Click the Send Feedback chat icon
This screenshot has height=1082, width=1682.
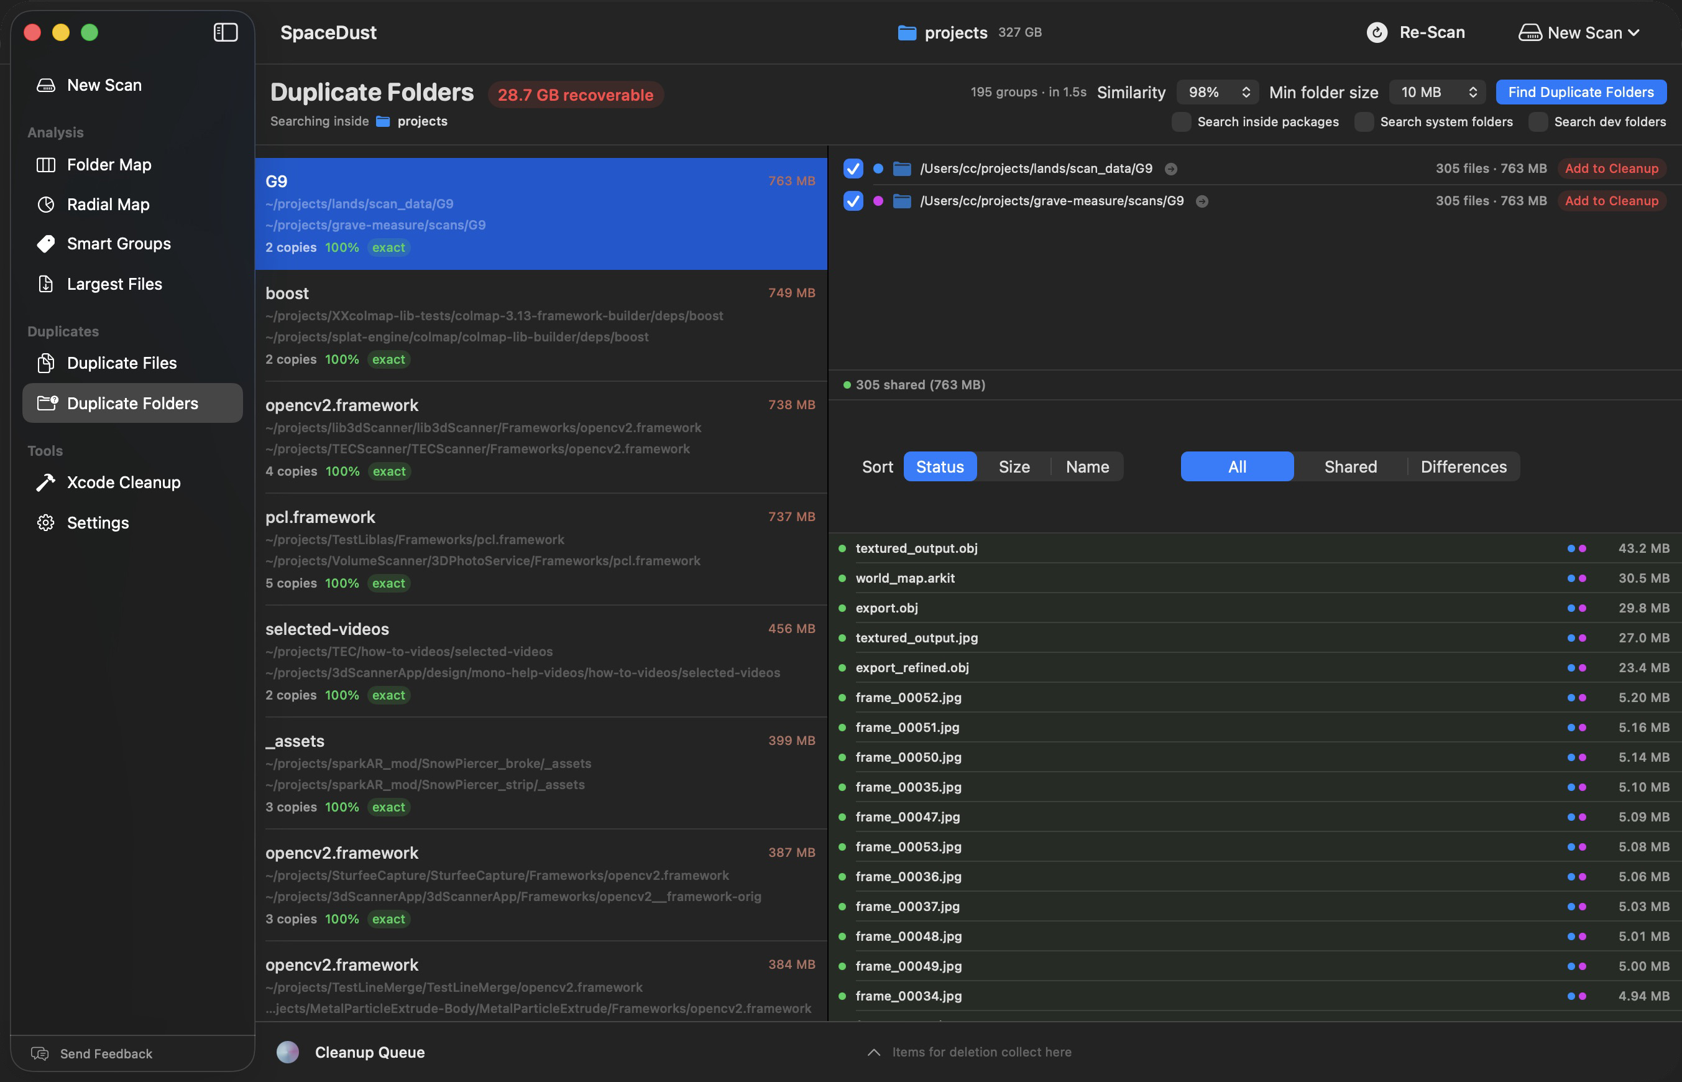[x=40, y=1053]
